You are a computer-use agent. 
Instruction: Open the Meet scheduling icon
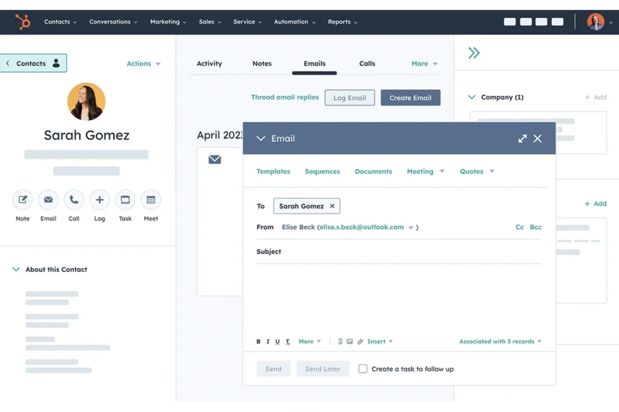pos(151,200)
